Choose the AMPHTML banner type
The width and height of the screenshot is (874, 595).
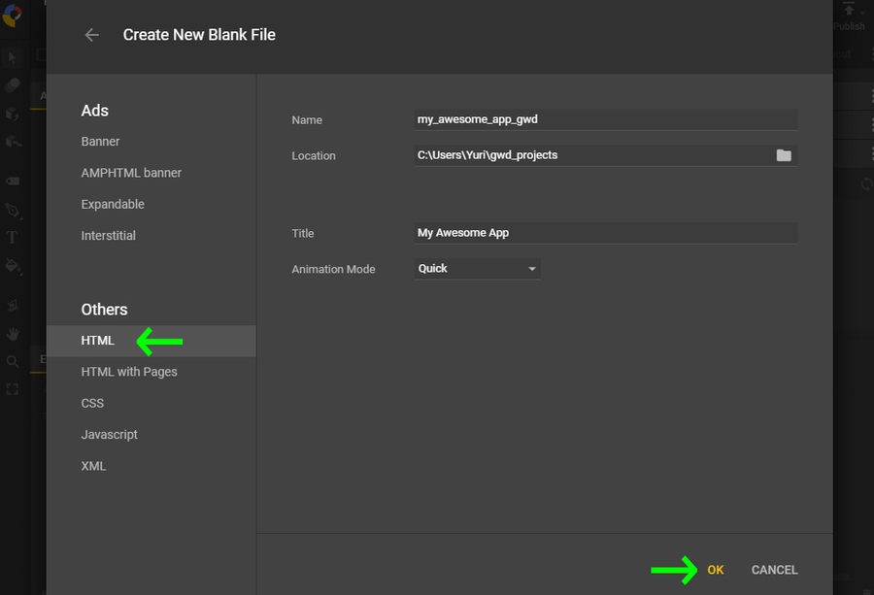(131, 173)
